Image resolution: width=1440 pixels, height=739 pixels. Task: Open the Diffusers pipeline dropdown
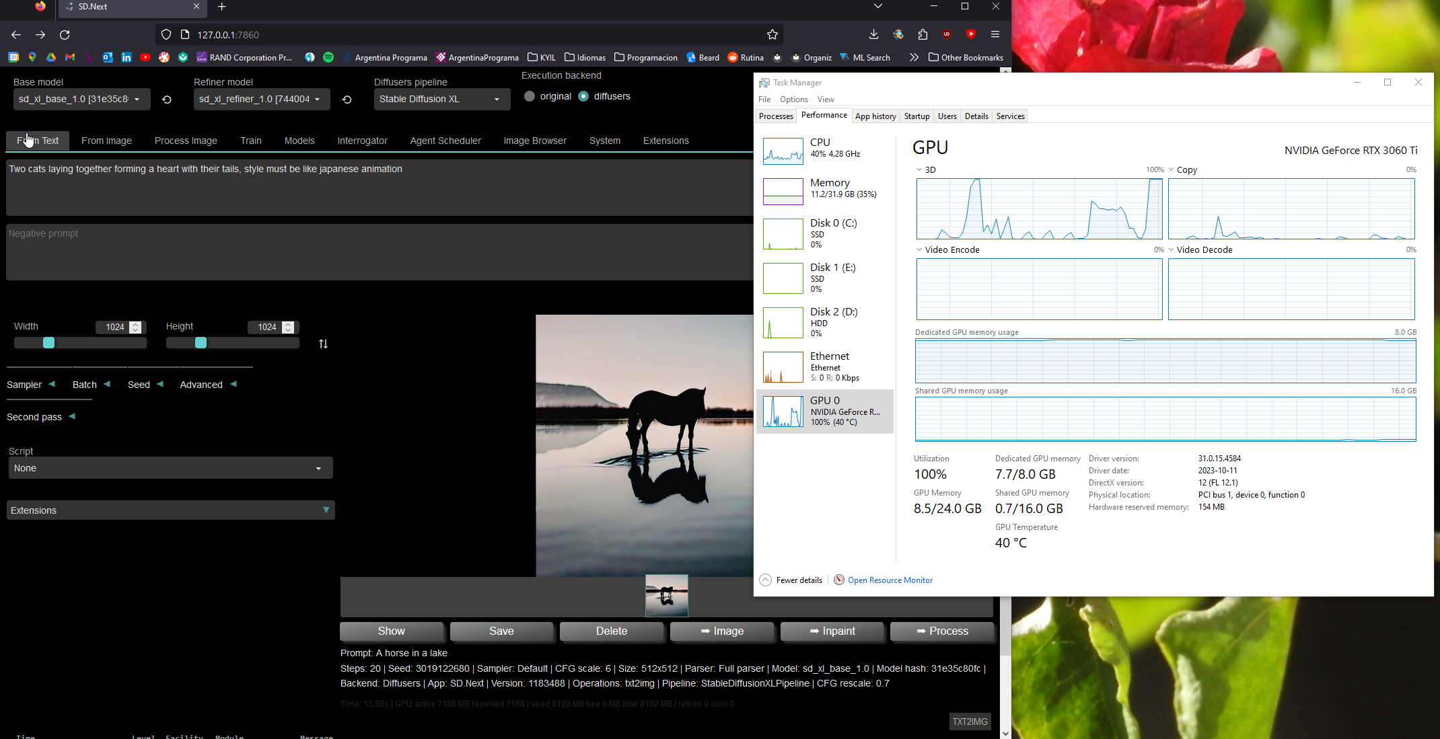coord(441,99)
